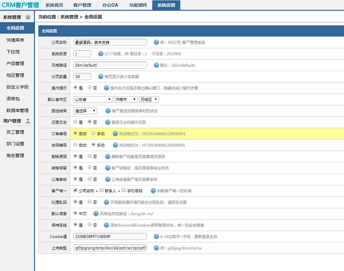
Task: Click the CRM客户管理 logo
Action: tap(20, 5)
